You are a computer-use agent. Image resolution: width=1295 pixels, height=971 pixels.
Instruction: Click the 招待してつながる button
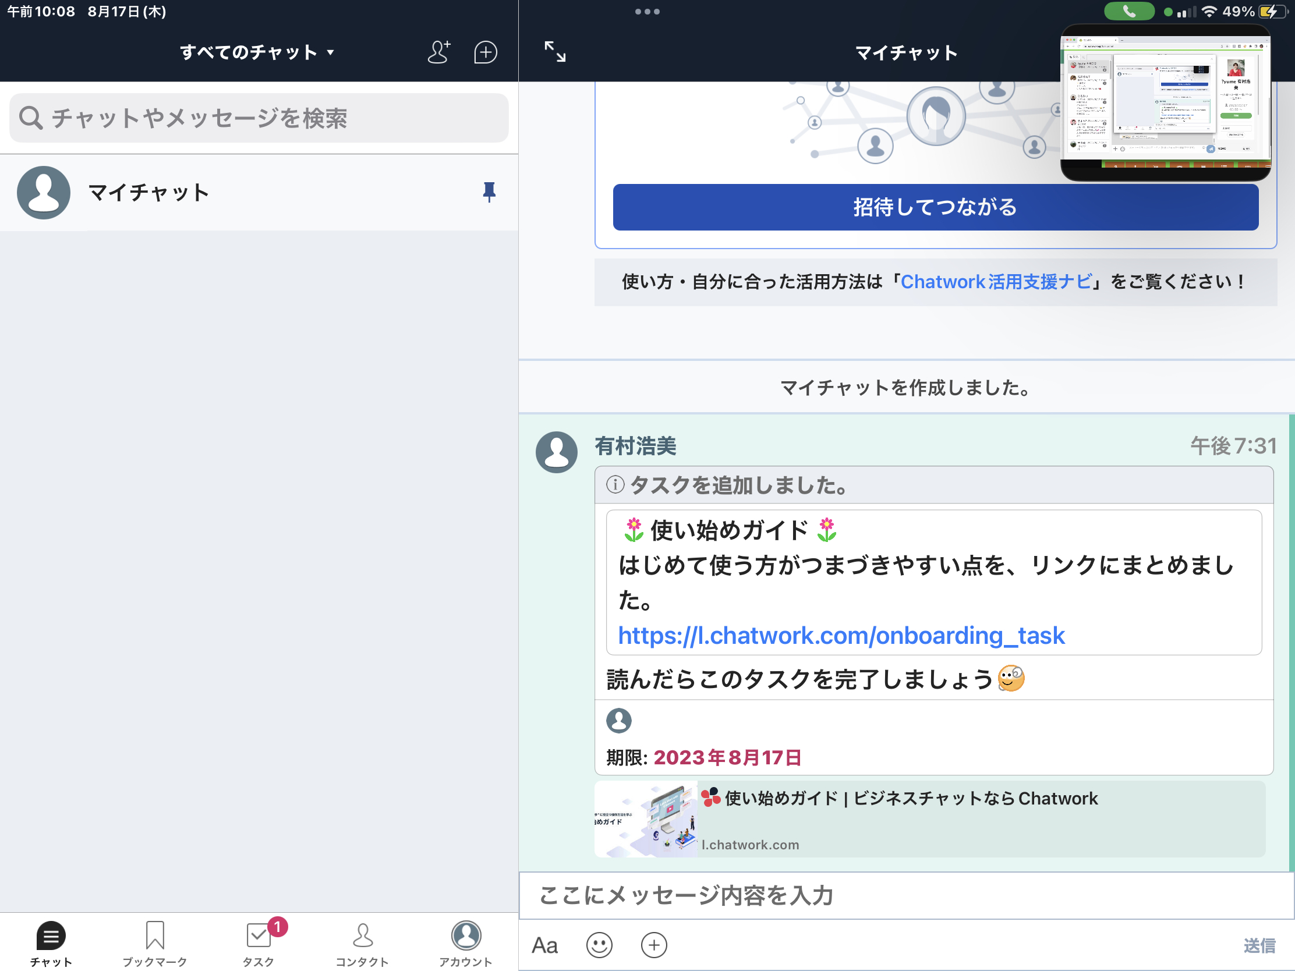click(935, 207)
